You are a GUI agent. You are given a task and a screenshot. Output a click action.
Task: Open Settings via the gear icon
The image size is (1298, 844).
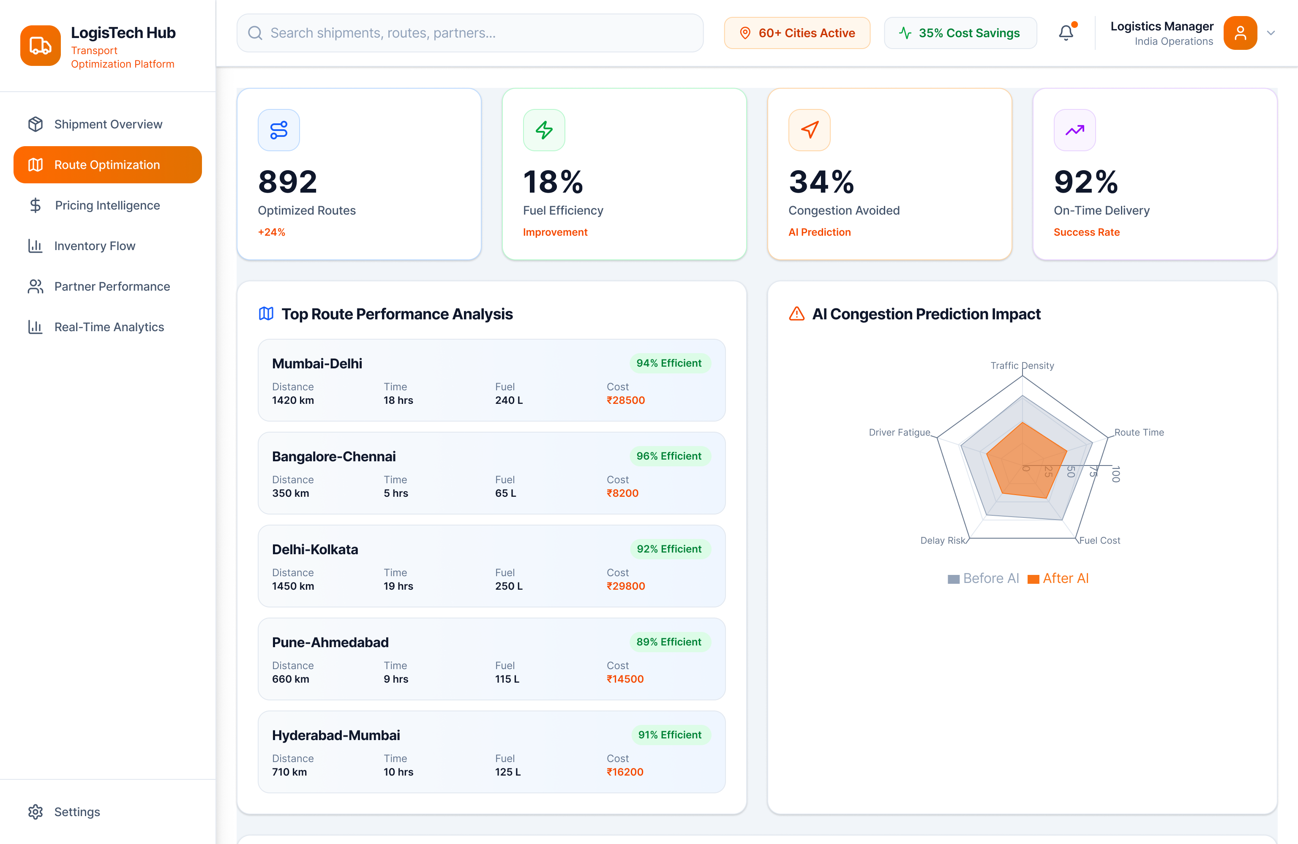[35, 812]
